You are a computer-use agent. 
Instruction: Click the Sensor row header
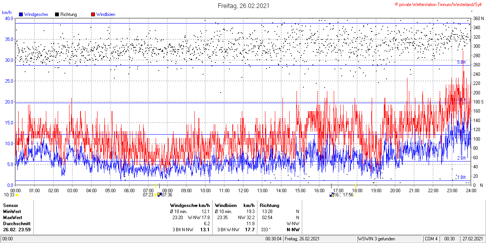click(x=11, y=205)
